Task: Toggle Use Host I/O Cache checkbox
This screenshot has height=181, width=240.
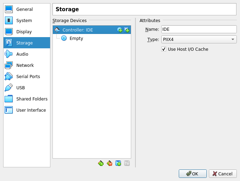Action: 164,49
